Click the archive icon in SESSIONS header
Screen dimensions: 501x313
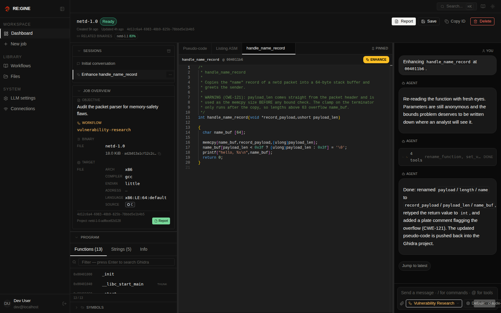169,51
